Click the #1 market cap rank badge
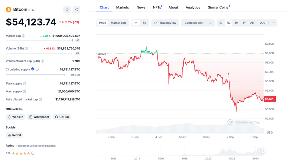The width and height of the screenshot is (287, 161). point(78,40)
